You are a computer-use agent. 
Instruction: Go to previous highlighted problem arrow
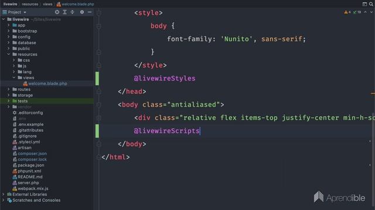coord(365,12)
